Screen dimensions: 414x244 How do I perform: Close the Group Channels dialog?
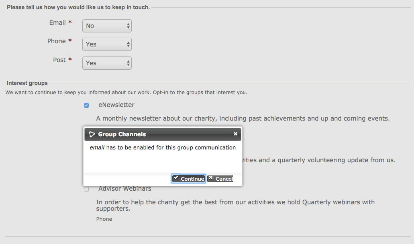point(236,134)
